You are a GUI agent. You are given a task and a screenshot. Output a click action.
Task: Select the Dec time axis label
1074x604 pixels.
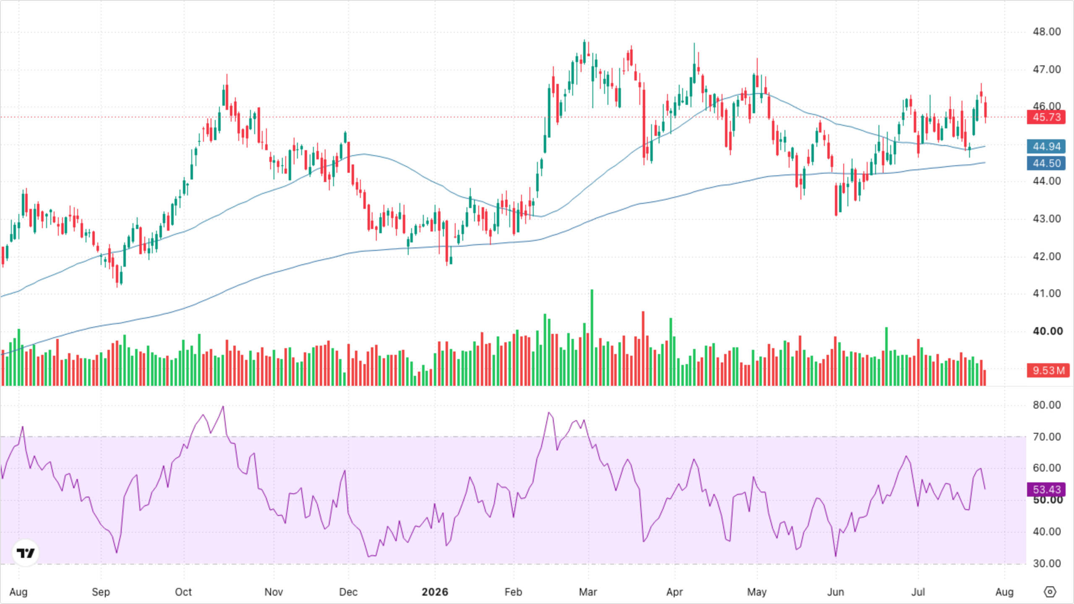pyautogui.click(x=348, y=592)
